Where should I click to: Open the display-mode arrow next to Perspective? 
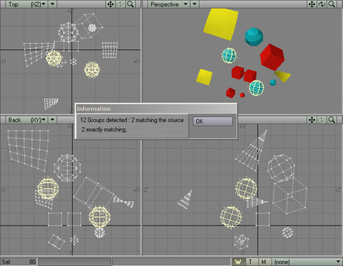195,4
